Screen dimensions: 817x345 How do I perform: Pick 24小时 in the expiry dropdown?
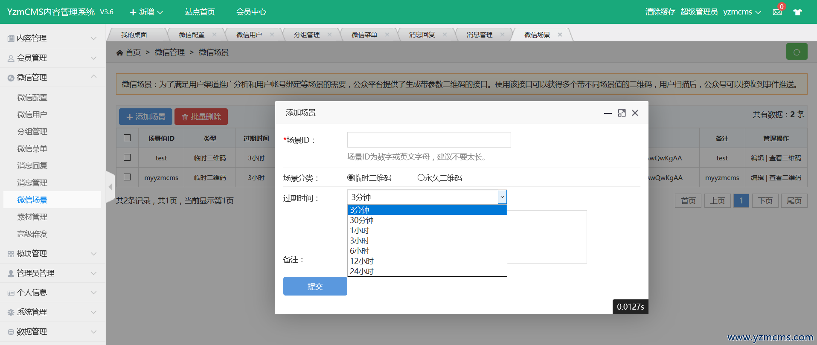pos(362,271)
